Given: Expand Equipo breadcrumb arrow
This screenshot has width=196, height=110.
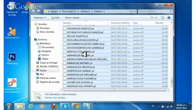Looking at the screenshot, I should click(60, 11).
